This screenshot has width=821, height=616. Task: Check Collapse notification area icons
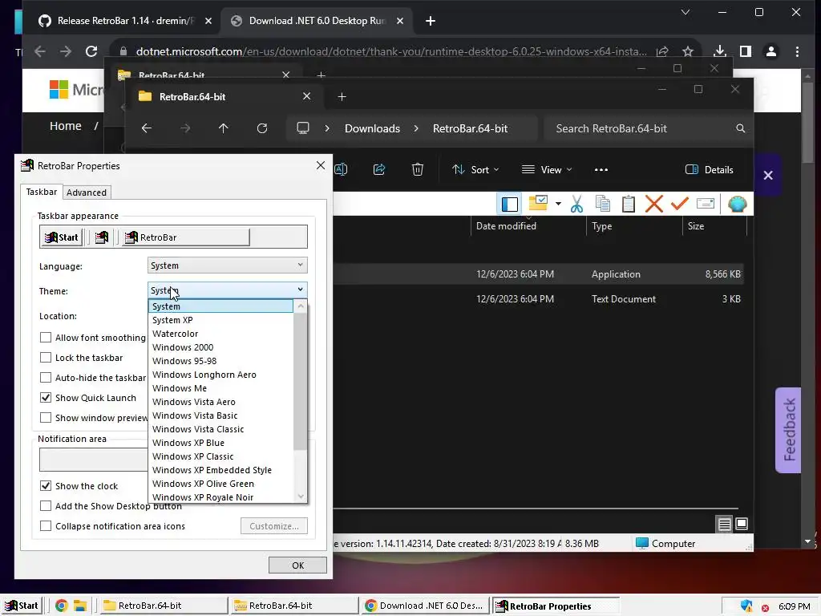(x=46, y=526)
